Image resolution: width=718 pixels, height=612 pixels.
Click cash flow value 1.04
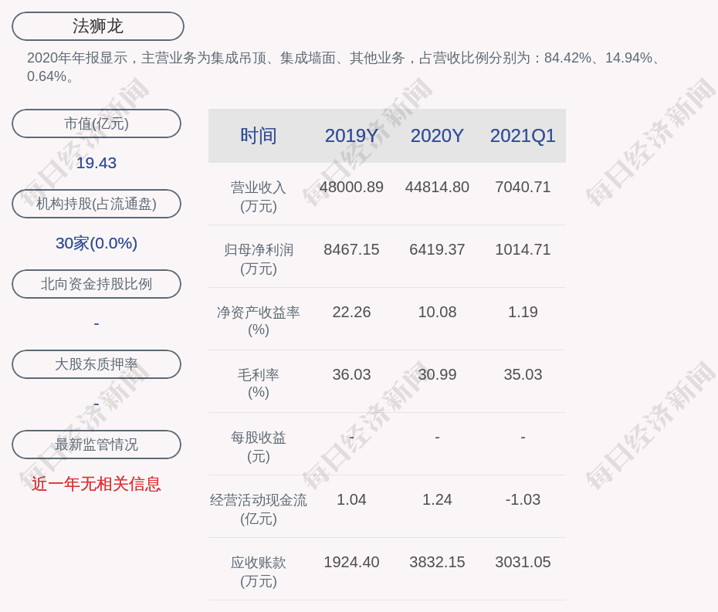[351, 499]
